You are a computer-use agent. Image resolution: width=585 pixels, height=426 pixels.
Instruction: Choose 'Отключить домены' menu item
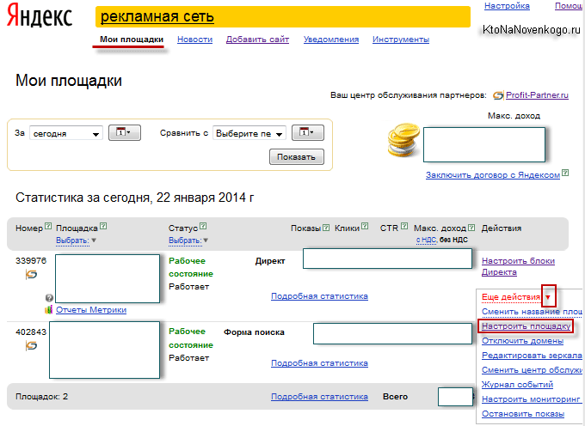(x=522, y=341)
